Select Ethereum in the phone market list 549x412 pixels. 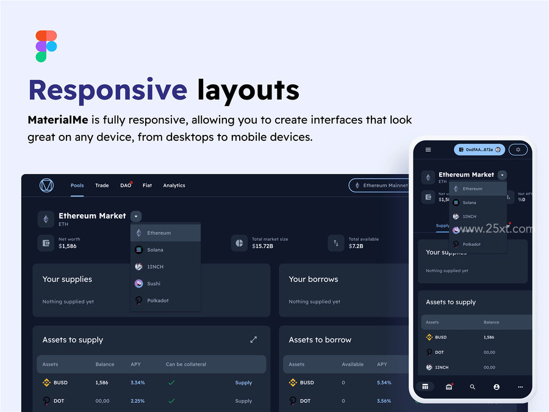(x=478, y=189)
